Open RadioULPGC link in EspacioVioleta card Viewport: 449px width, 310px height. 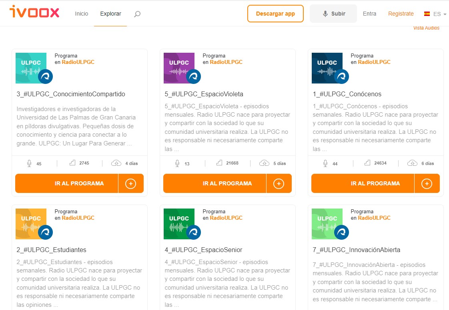point(226,62)
